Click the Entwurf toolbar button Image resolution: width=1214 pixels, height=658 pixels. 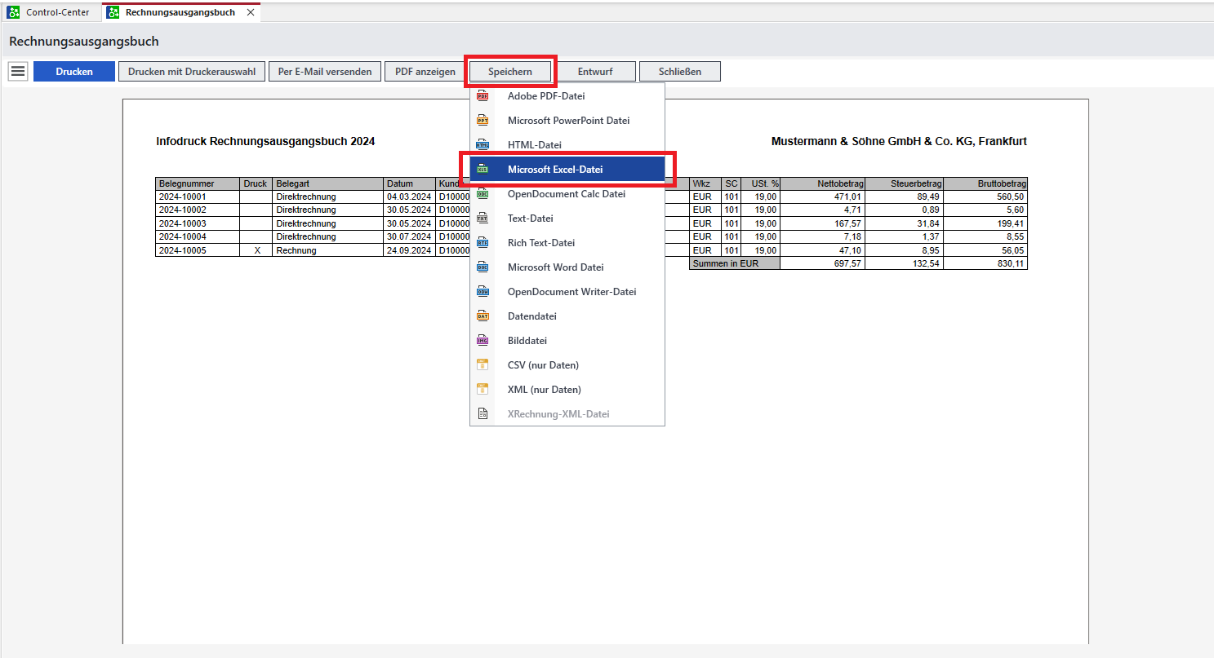click(x=595, y=72)
